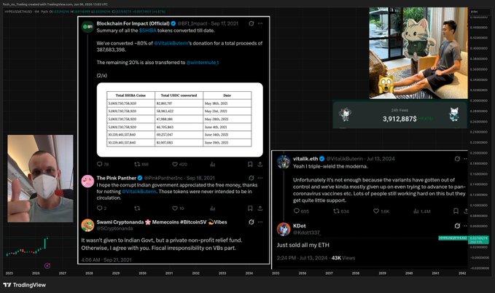Open the Blockchain For Impact avatar

[87, 27]
